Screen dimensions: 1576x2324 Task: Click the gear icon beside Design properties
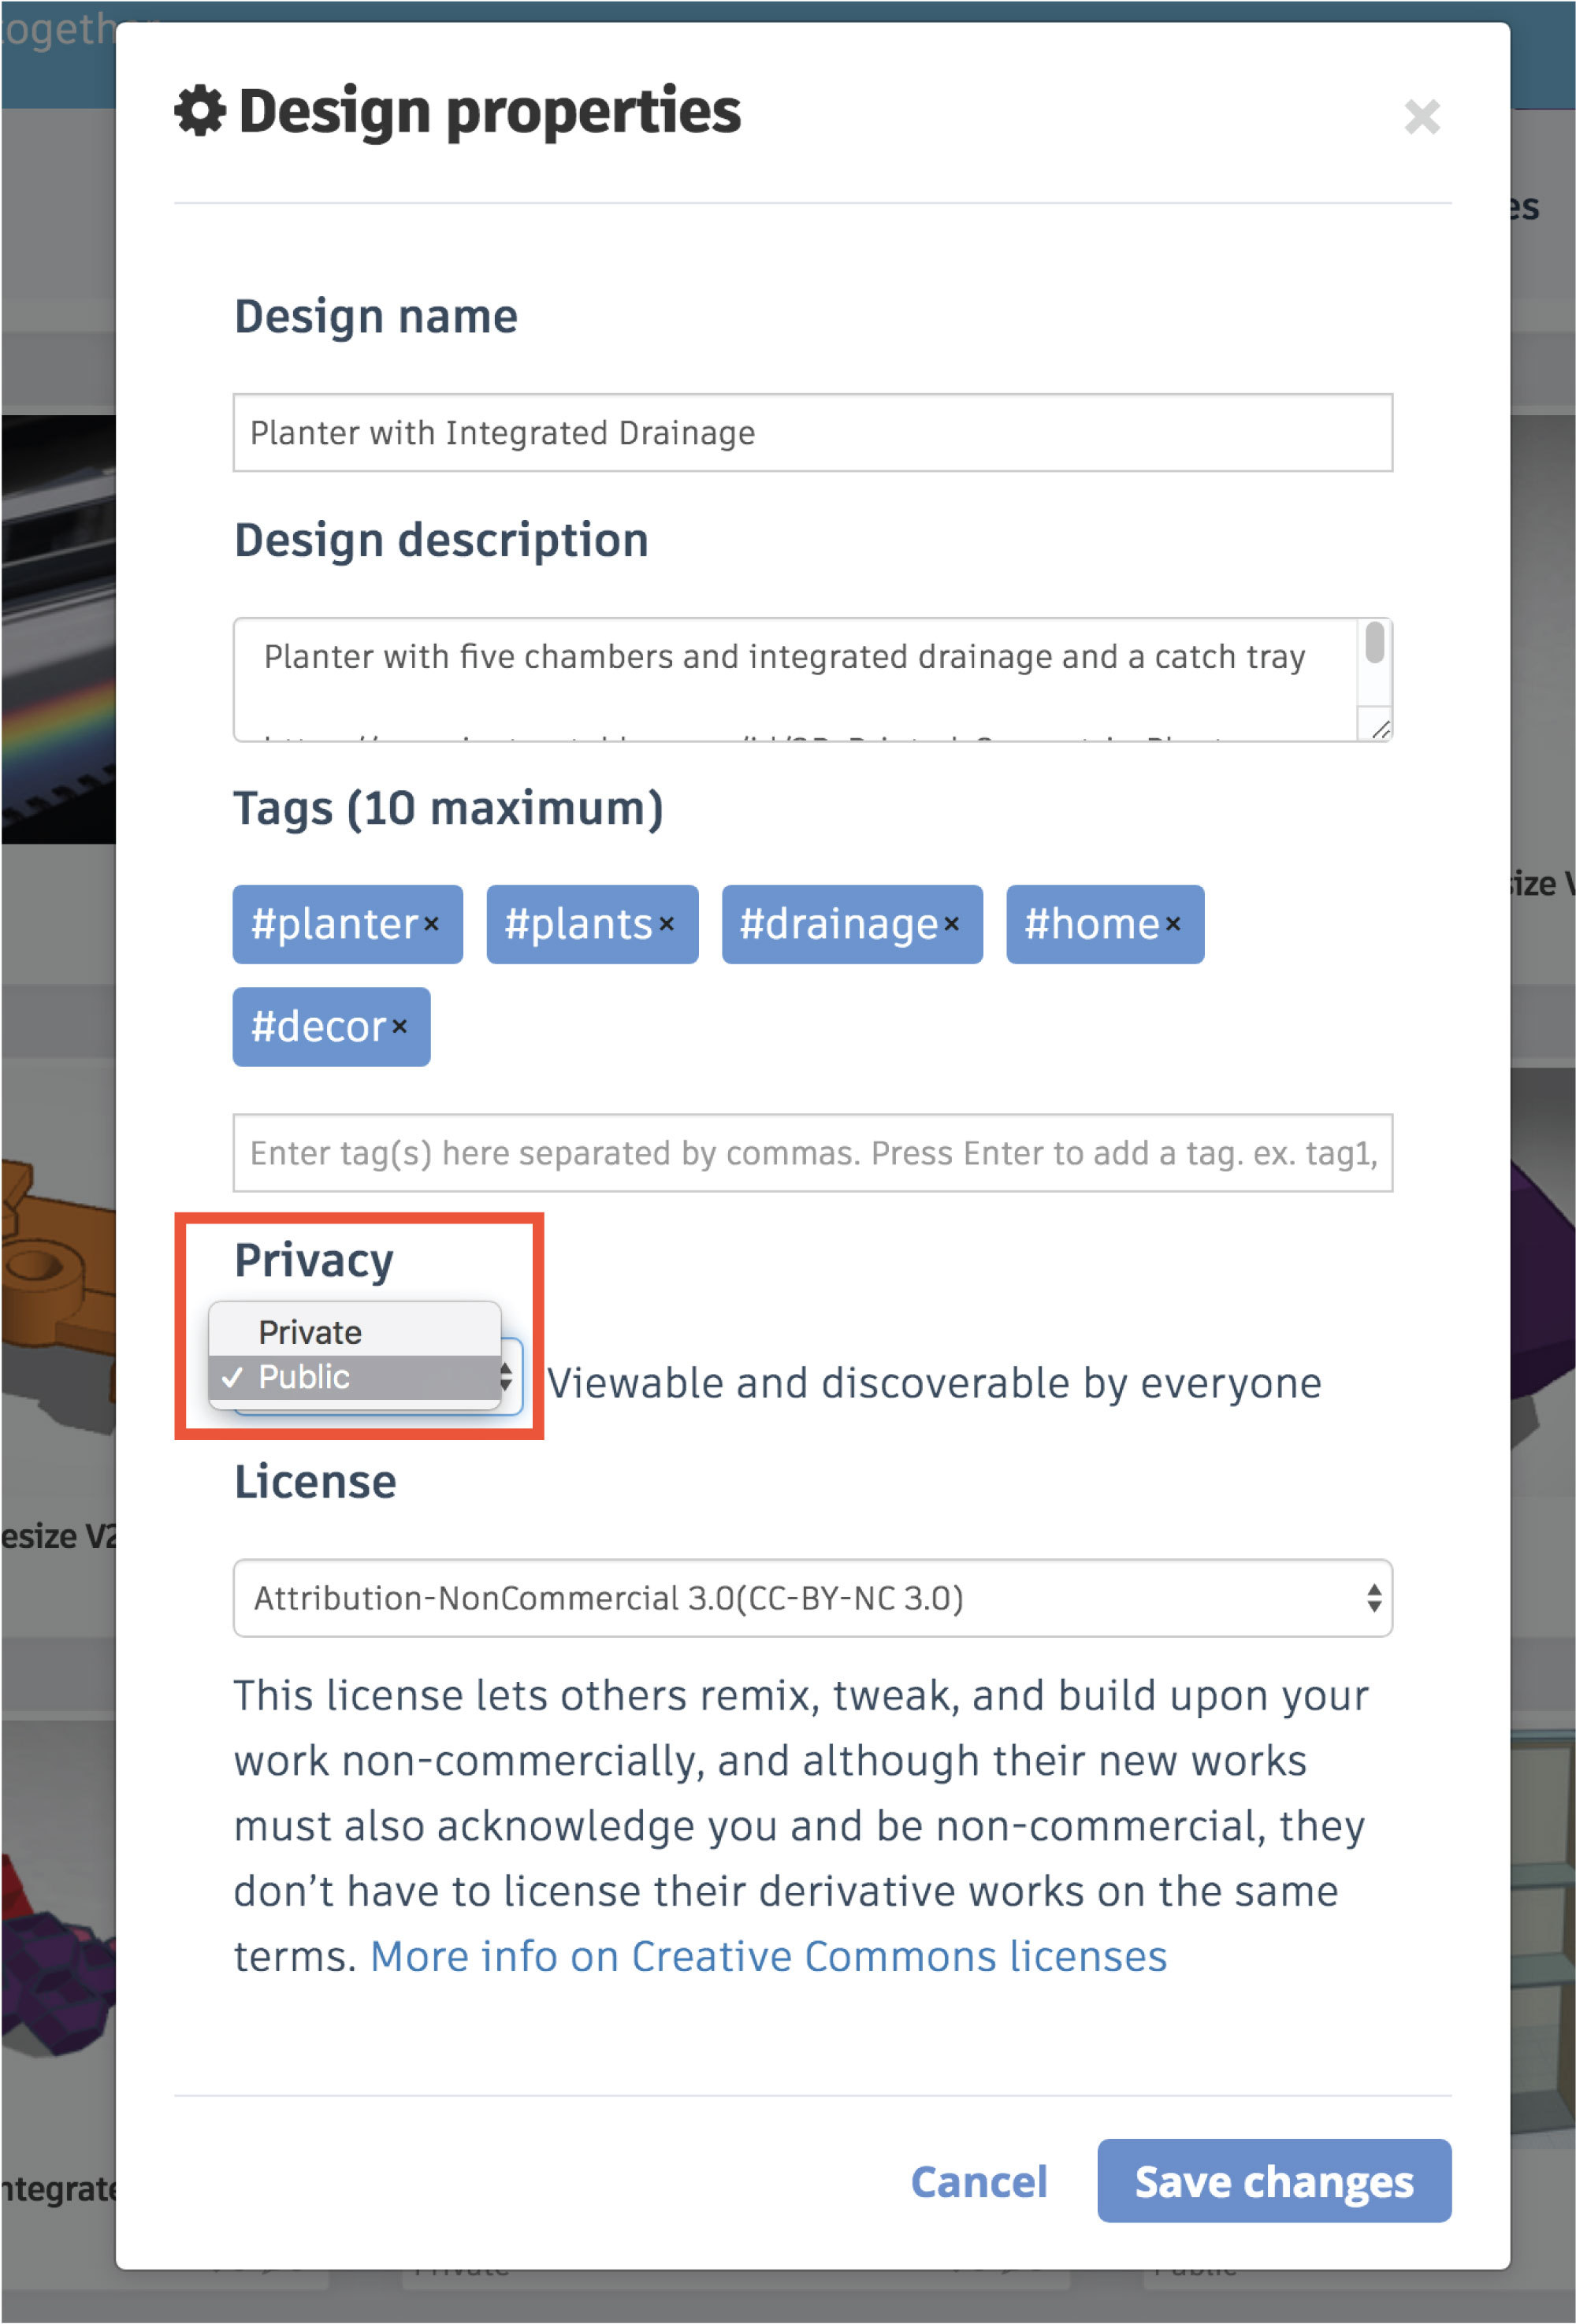tap(200, 110)
